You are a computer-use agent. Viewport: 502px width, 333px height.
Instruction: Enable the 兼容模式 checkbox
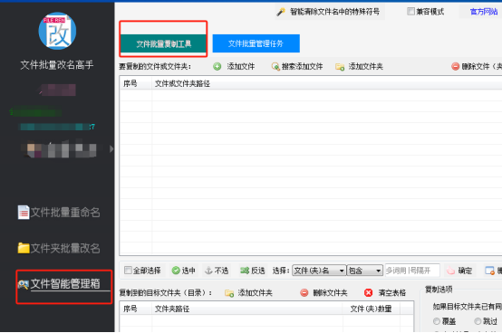click(410, 12)
